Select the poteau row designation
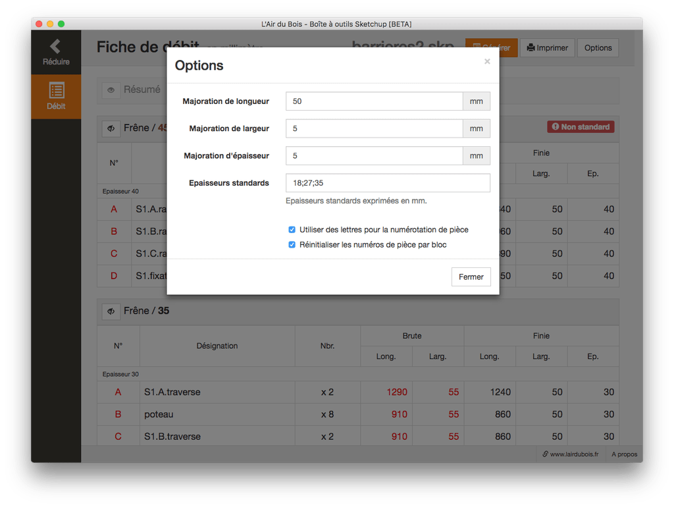Viewport: 674px width, 507px height. [159, 415]
